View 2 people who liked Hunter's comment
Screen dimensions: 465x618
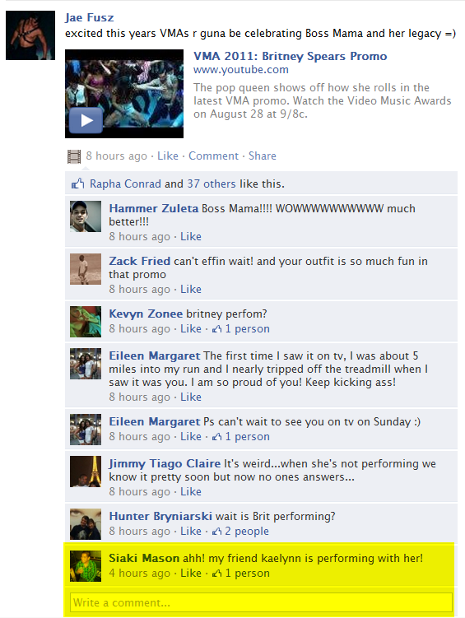[240, 532]
